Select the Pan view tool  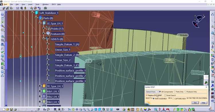point(77,109)
